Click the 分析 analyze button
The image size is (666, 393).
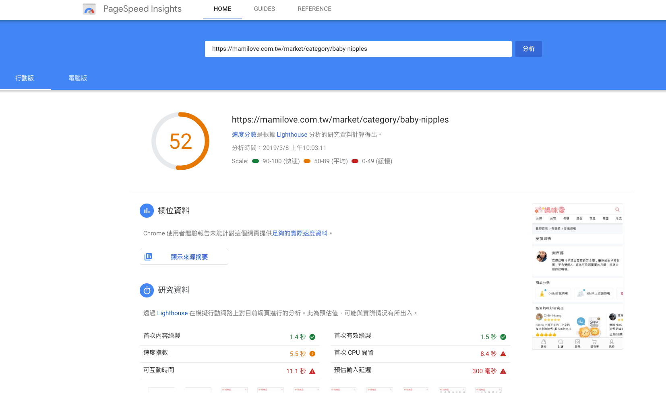point(529,49)
